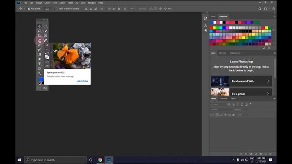This screenshot has height=164, width=292.
Task: Click the History panel icon in dock
Action: coord(206,18)
